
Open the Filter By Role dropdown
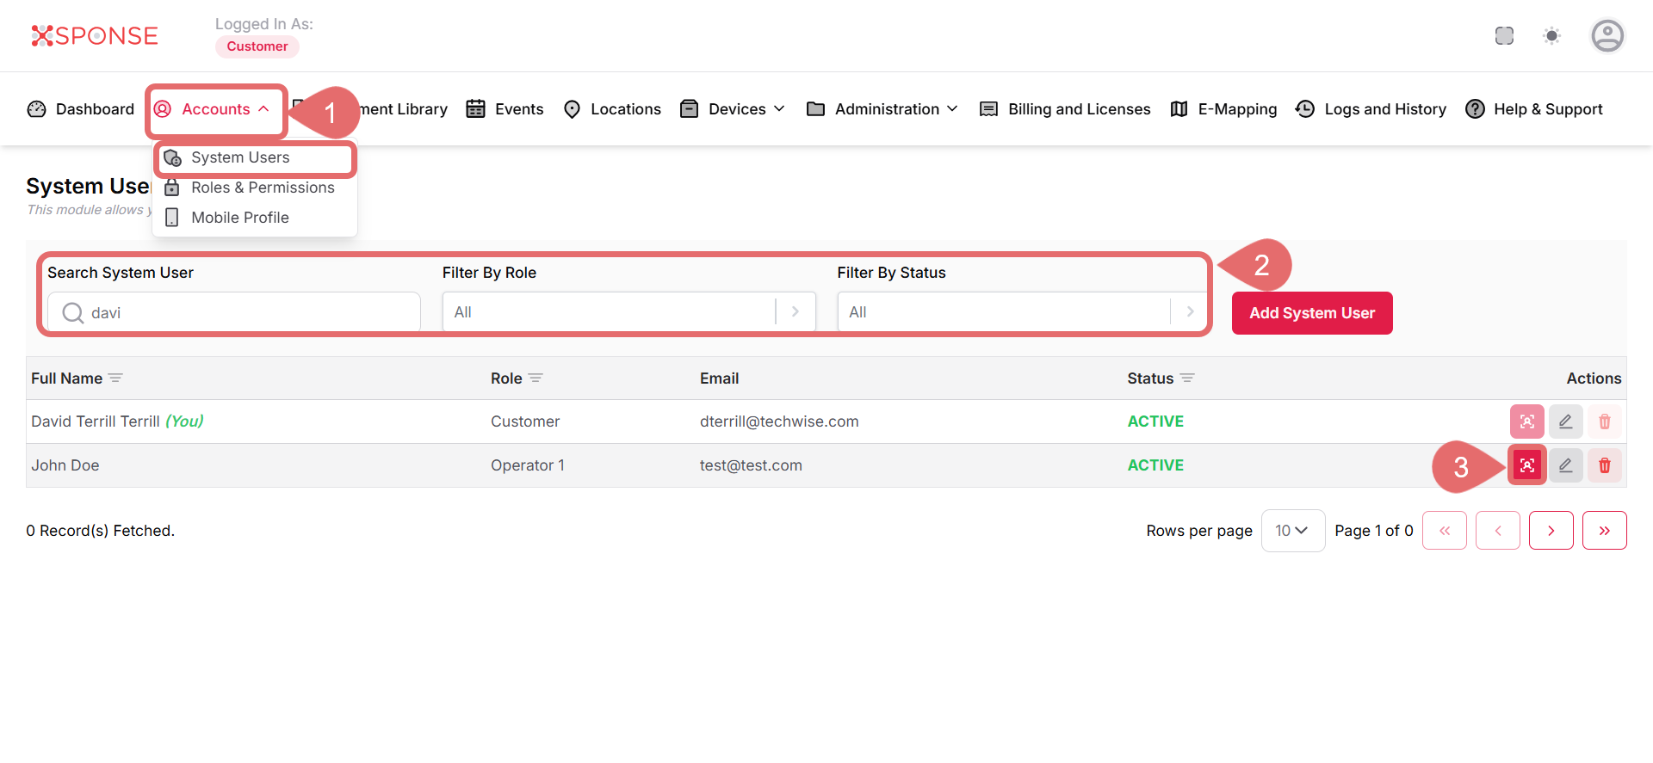point(628,312)
